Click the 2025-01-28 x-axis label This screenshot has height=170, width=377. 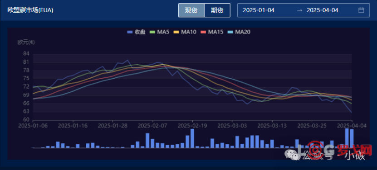click(x=113, y=125)
